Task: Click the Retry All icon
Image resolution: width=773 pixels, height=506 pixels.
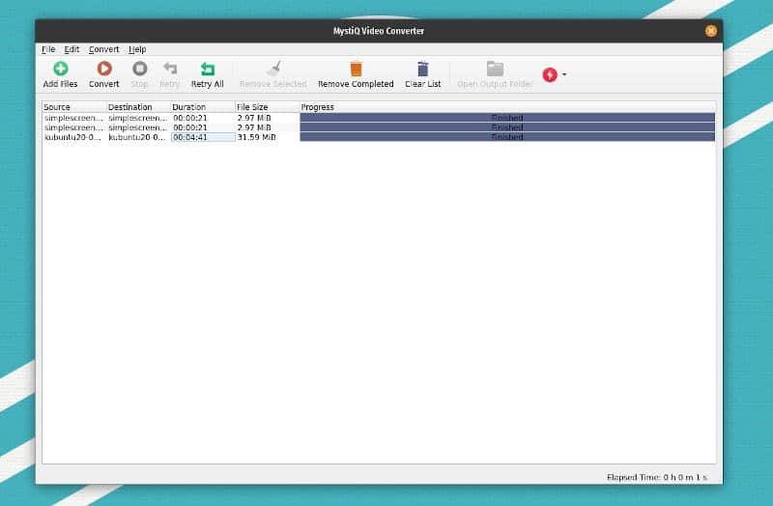Action: coord(207,69)
